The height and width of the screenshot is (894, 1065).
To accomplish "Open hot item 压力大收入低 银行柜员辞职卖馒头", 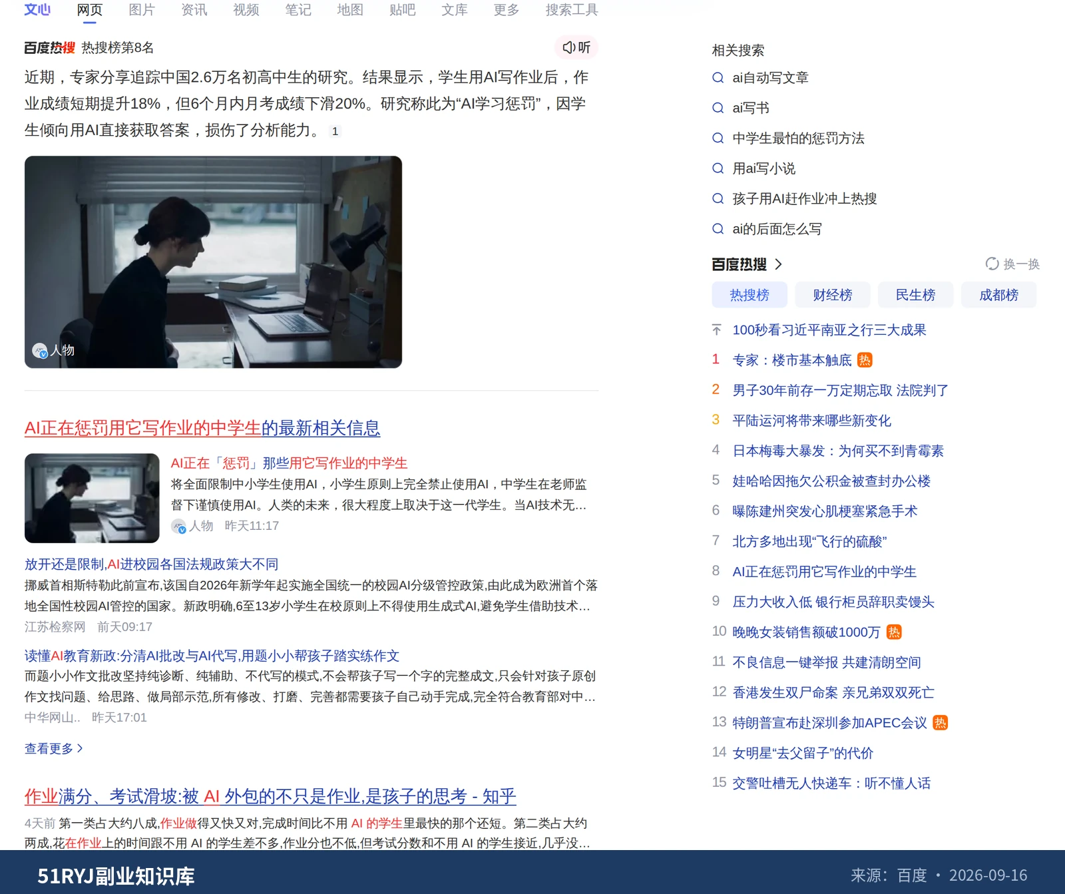I will point(833,602).
